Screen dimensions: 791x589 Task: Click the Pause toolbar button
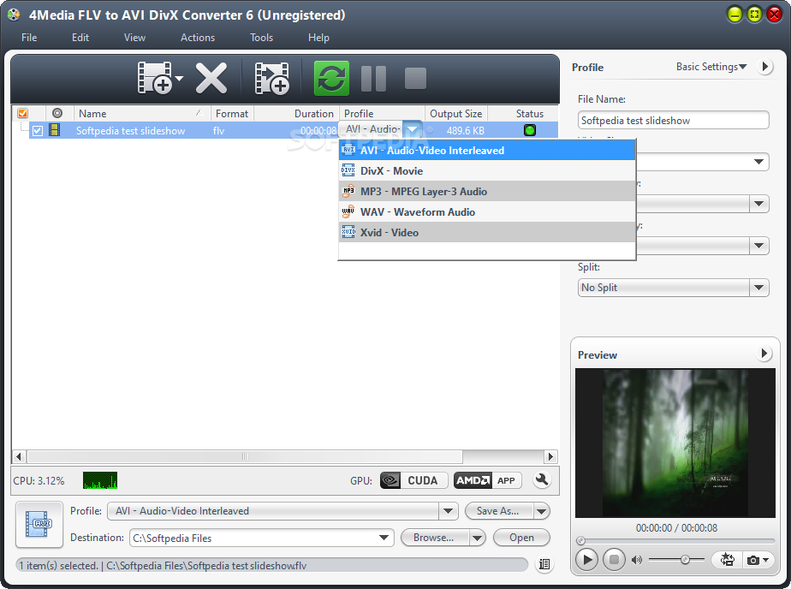pyautogui.click(x=374, y=79)
